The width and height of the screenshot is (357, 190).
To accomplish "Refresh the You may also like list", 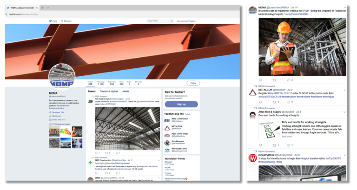I will (x=188, y=114).
